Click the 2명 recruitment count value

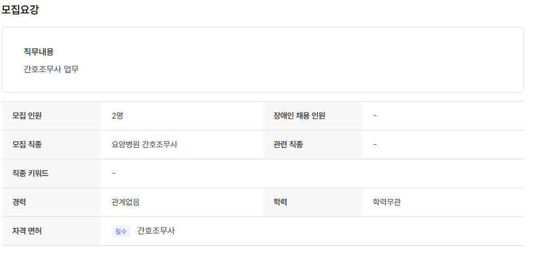pos(118,115)
